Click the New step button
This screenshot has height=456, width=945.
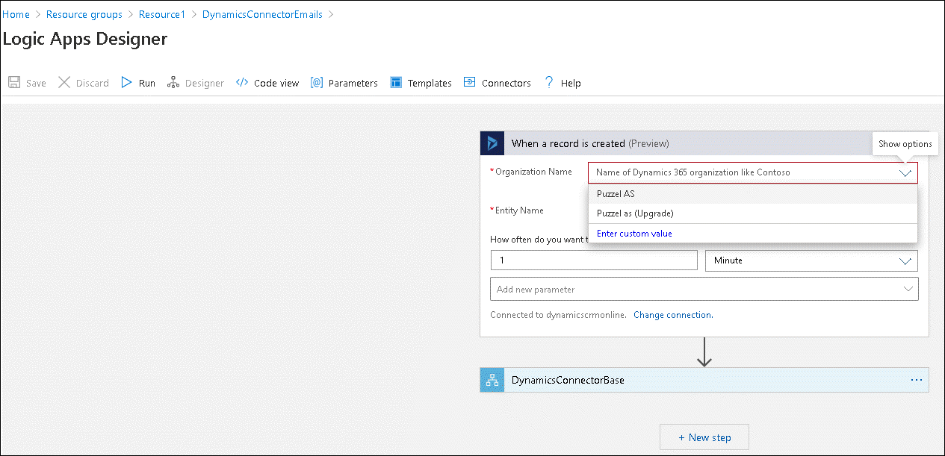(x=704, y=437)
